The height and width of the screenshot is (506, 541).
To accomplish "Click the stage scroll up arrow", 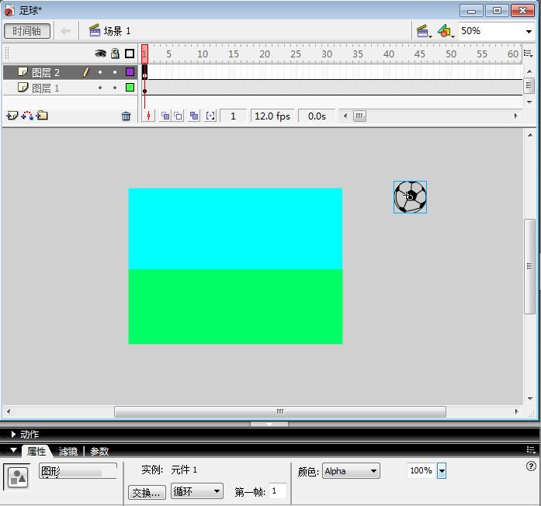I will tap(530, 135).
